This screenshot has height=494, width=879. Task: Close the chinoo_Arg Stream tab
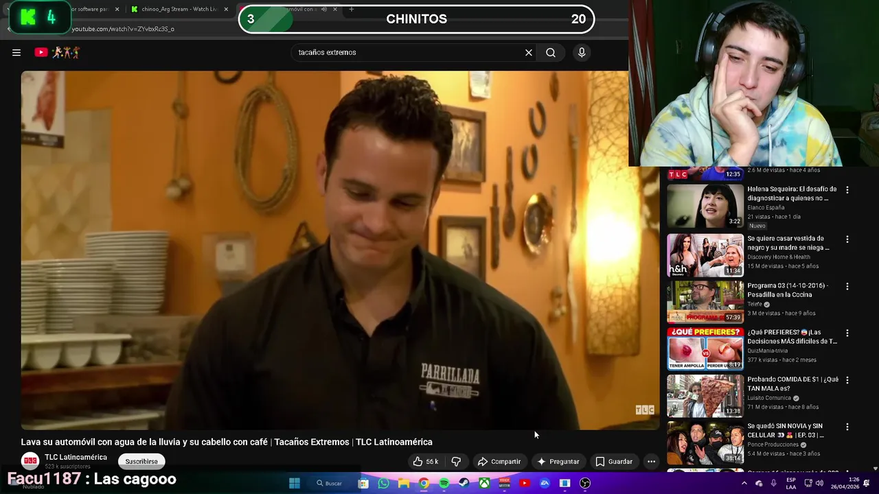coord(226,10)
